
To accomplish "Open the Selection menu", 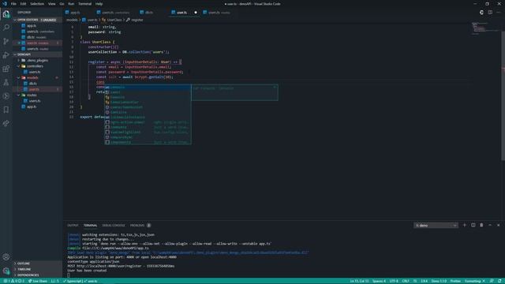I will (x=37, y=4).
